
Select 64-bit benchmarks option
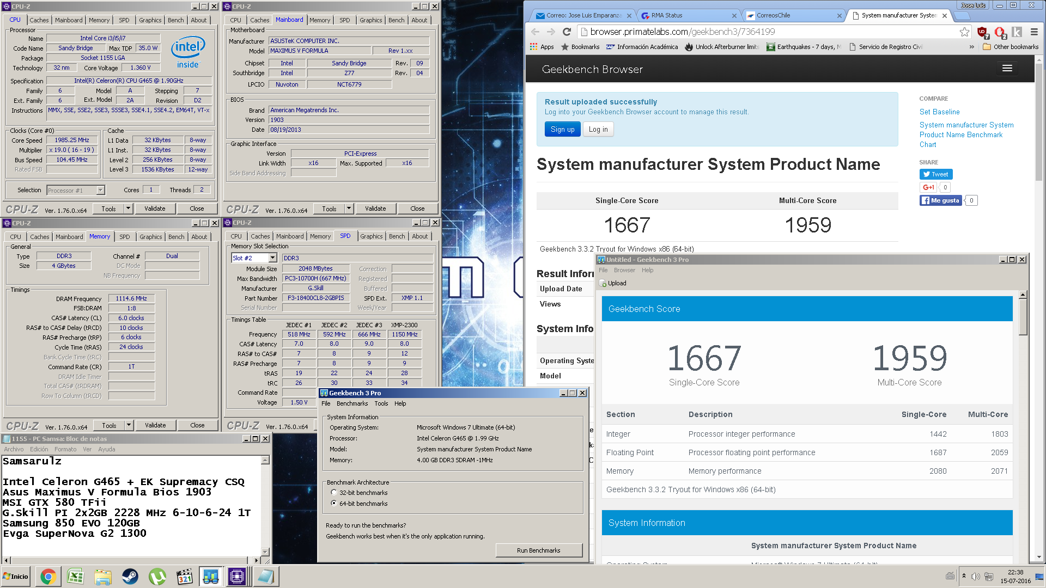coord(334,504)
